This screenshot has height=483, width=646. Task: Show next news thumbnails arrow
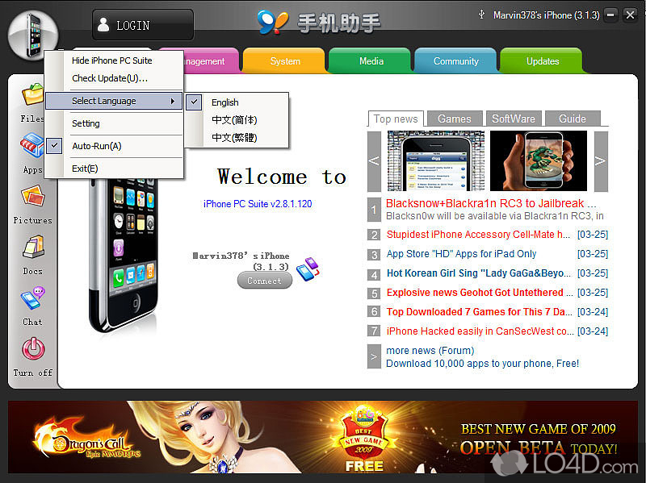[601, 160]
